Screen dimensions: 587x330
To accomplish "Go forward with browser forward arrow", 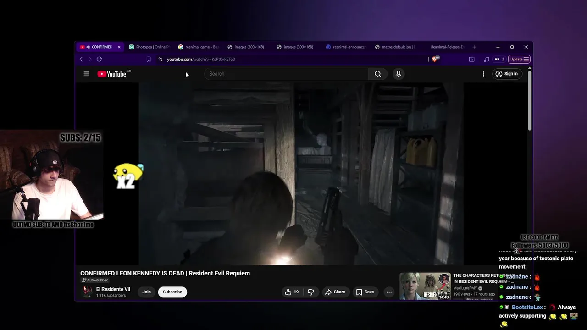I will pos(90,59).
